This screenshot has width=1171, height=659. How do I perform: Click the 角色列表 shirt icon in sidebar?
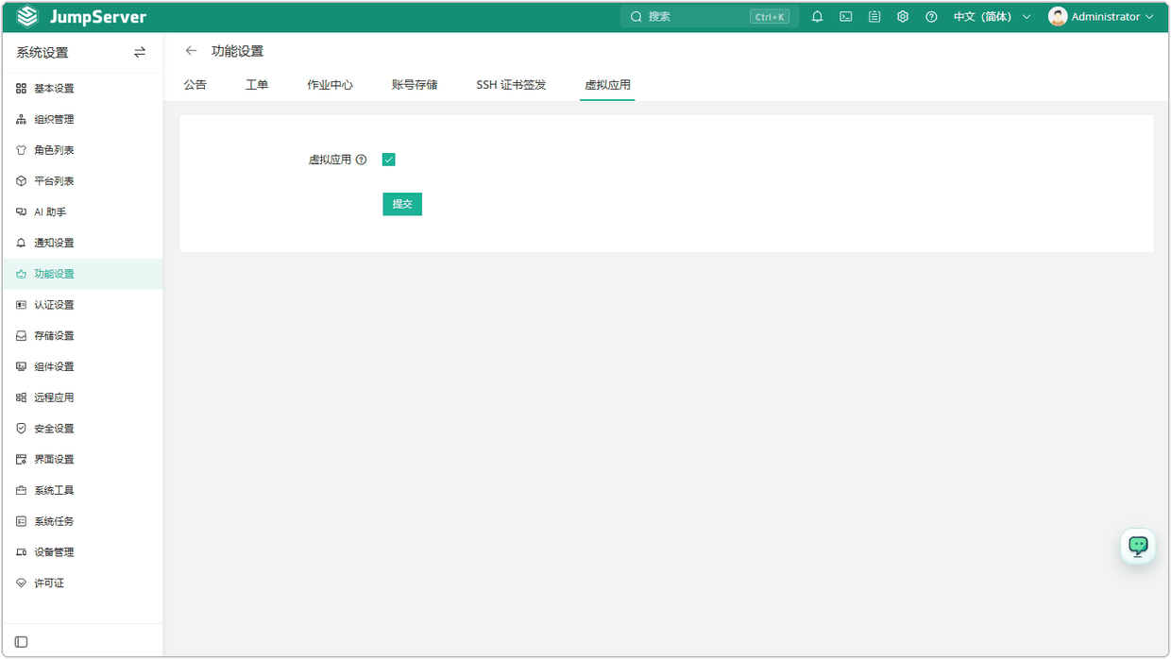(x=21, y=150)
